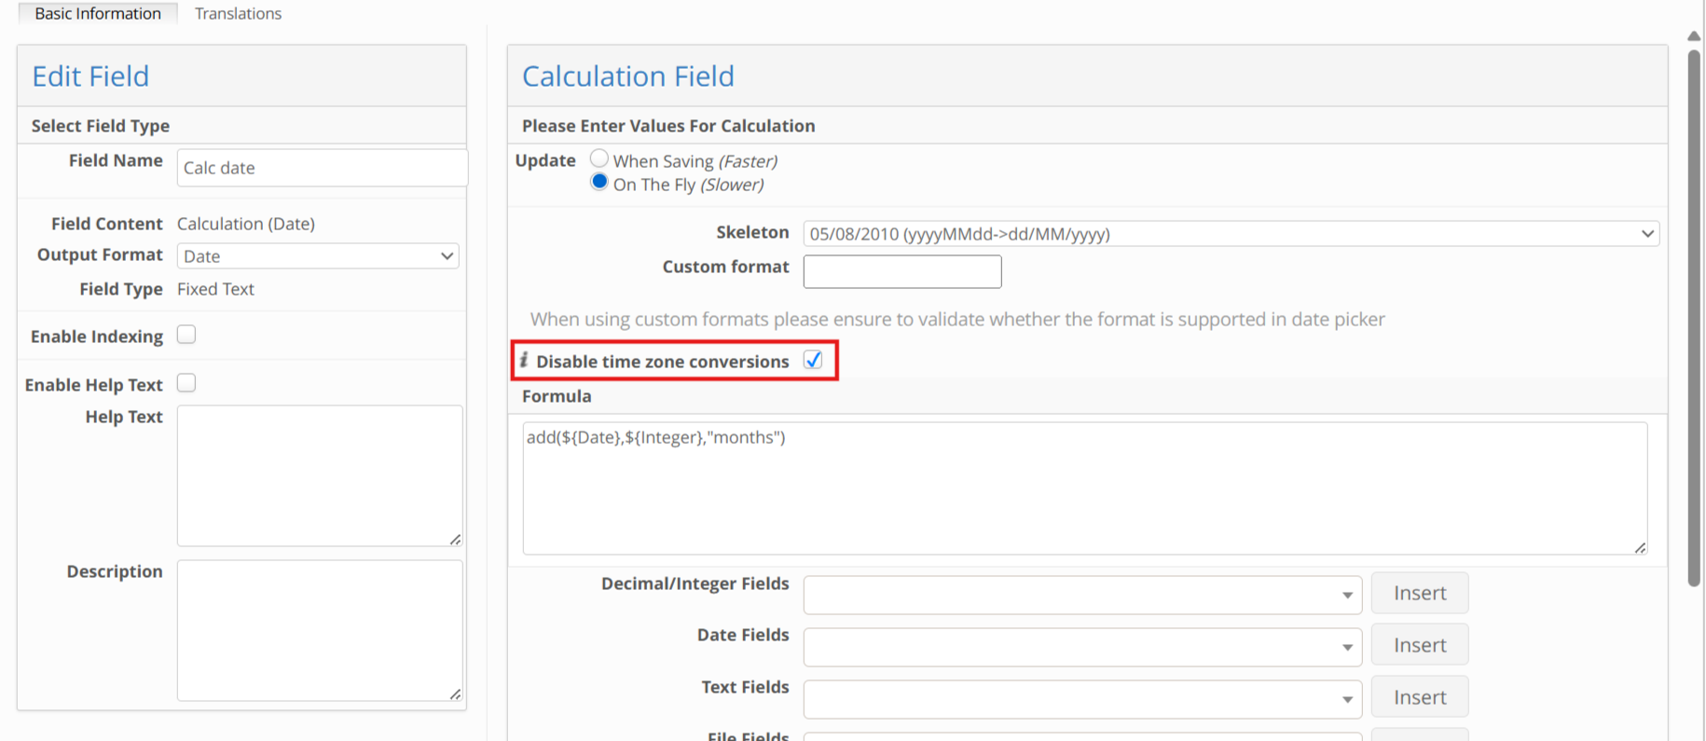The width and height of the screenshot is (1706, 741).
Task: Select the When Saving (Faster) radio button
Action: click(599, 158)
